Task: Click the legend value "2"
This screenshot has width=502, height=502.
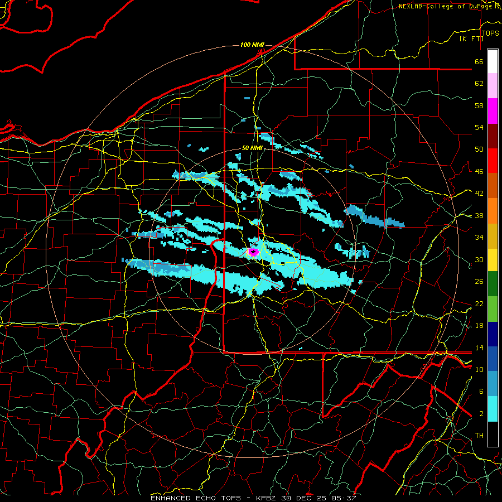Action: pos(481,414)
